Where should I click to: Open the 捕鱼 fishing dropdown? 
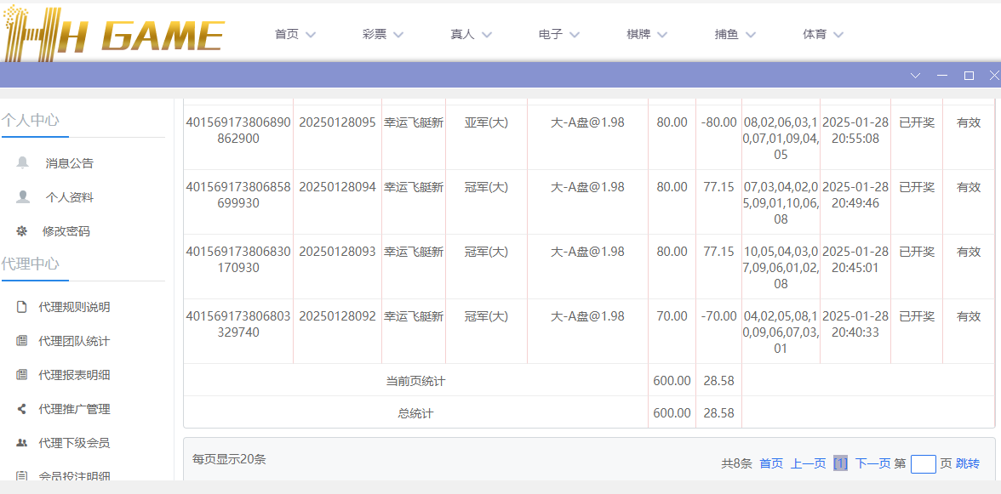[735, 34]
